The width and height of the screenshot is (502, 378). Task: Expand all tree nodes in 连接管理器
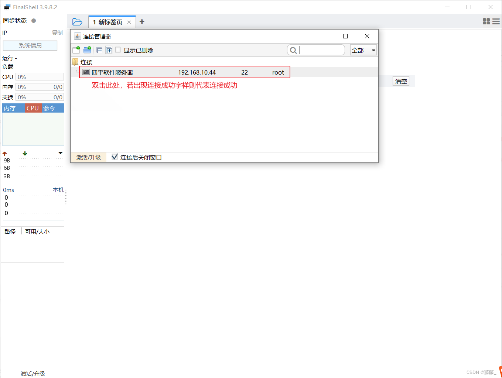[x=109, y=50]
